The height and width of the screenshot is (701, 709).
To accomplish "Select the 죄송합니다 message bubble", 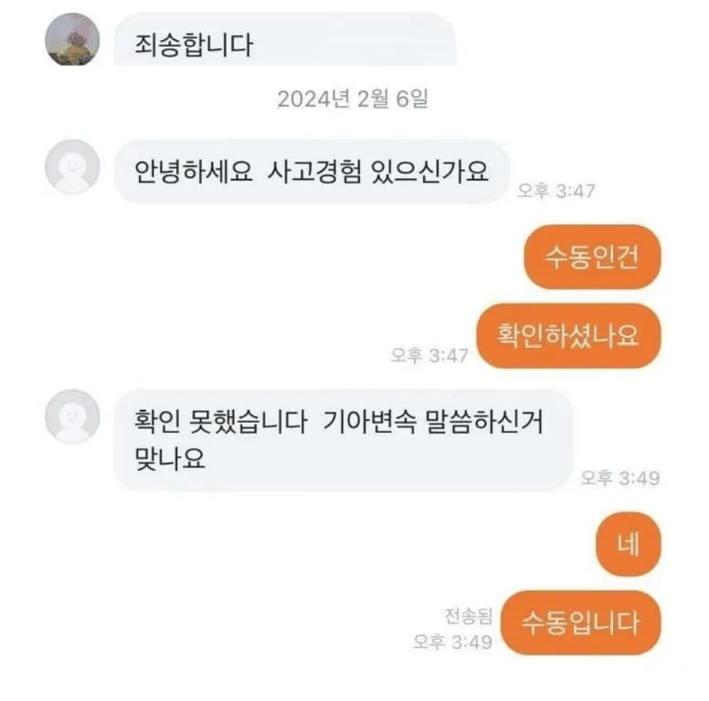I will tap(284, 40).
